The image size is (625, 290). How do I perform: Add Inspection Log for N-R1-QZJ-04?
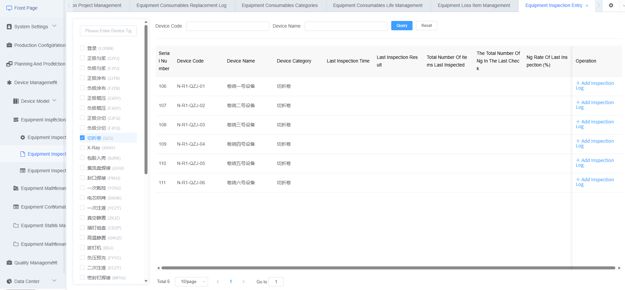point(595,143)
